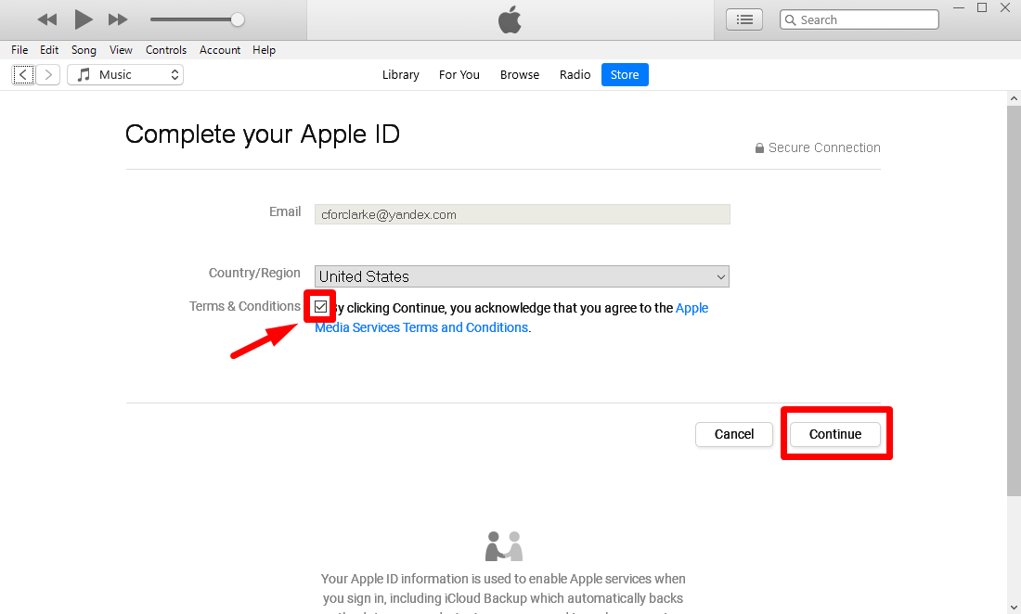Click the Apple logo icon

tap(510, 19)
